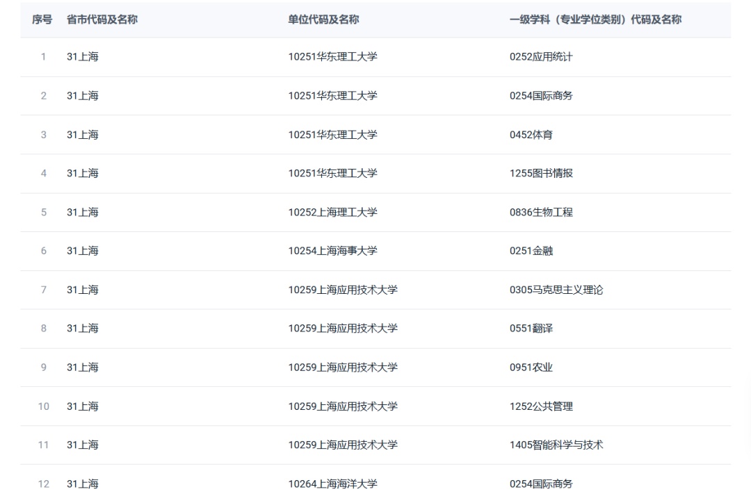Click 10259上海应用技术大学 in row 8

point(343,329)
